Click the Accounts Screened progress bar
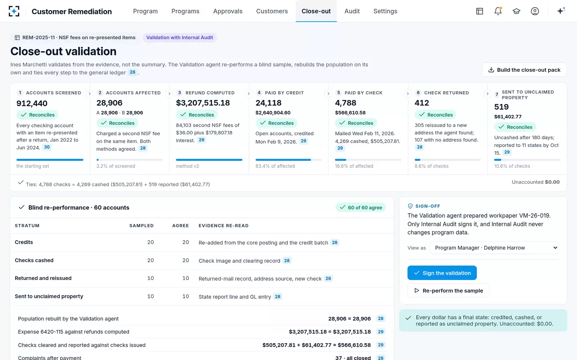Screen dimensions: 577x360 point(50,160)
